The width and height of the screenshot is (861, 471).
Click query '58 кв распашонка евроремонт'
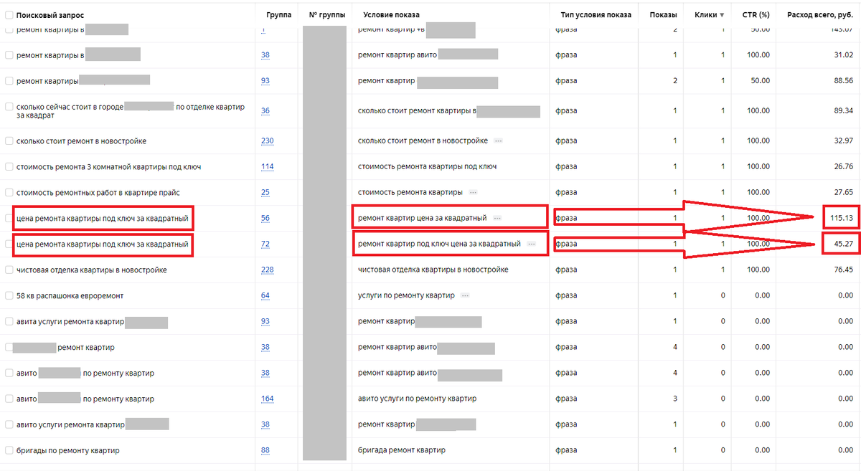click(x=71, y=296)
